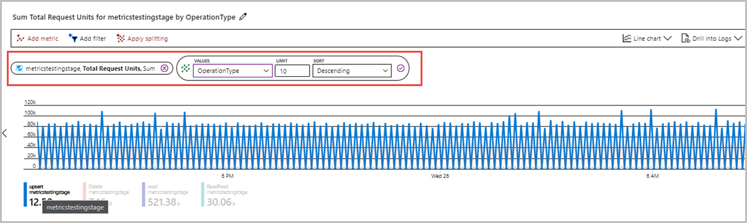
Task: Select the metricstestingstage Total Request Units pill
Action: (x=92, y=69)
